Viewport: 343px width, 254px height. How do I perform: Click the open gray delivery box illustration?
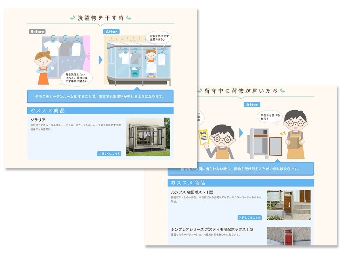tap(264, 143)
